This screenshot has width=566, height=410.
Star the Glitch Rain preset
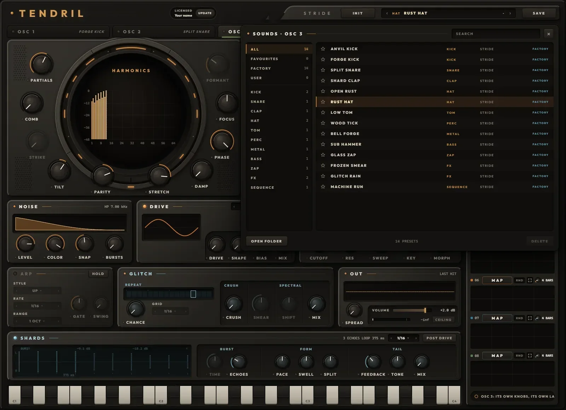coord(323,176)
